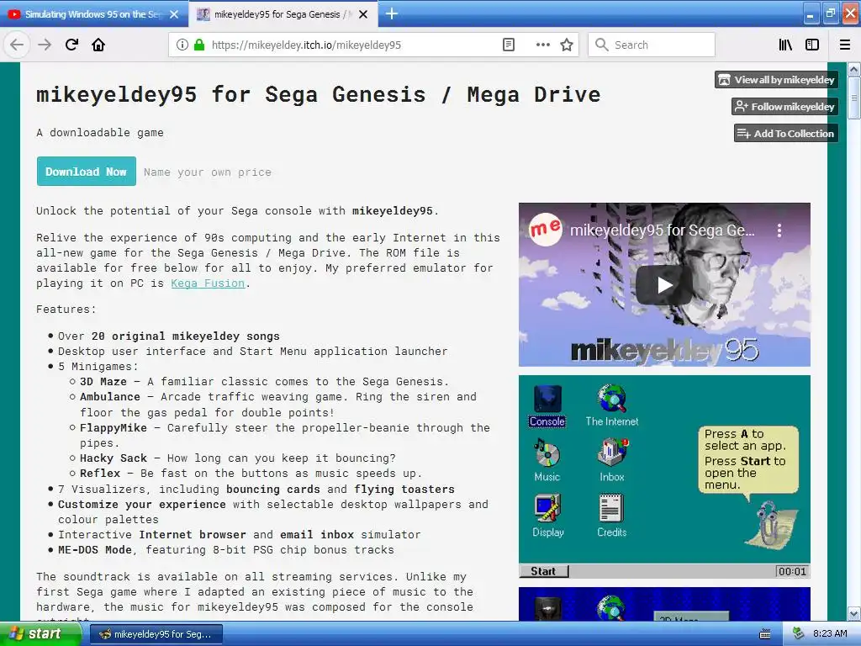Open site information icon in address bar
861x646 pixels.
click(182, 45)
